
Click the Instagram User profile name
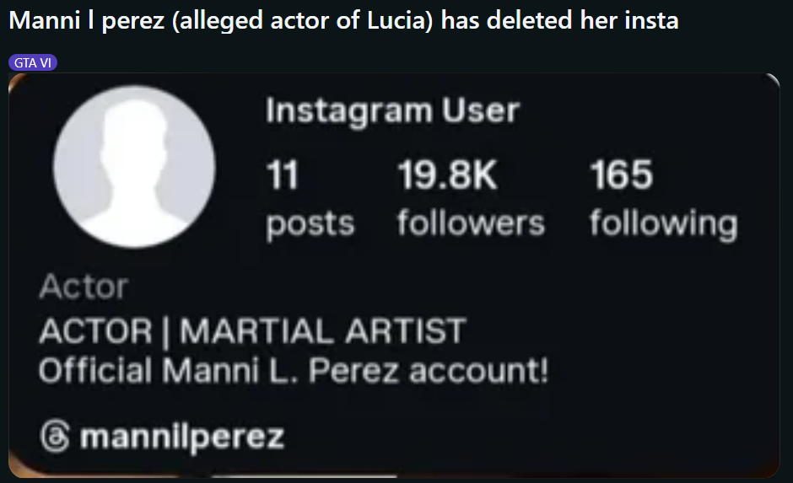tap(392, 110)
